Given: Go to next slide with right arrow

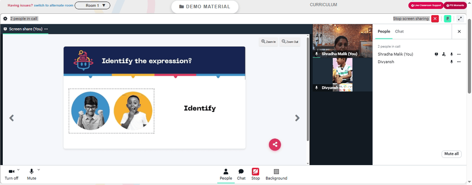Looking at the screenshot, I should 297,118.
